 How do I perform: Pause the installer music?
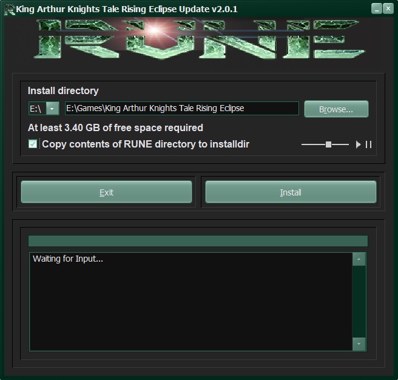pyautogui.click(x=368, y=144)
